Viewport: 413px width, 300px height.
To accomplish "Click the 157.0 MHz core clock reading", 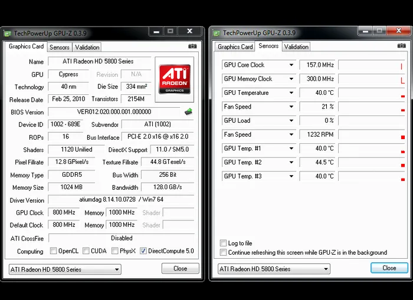I will 317,65.
